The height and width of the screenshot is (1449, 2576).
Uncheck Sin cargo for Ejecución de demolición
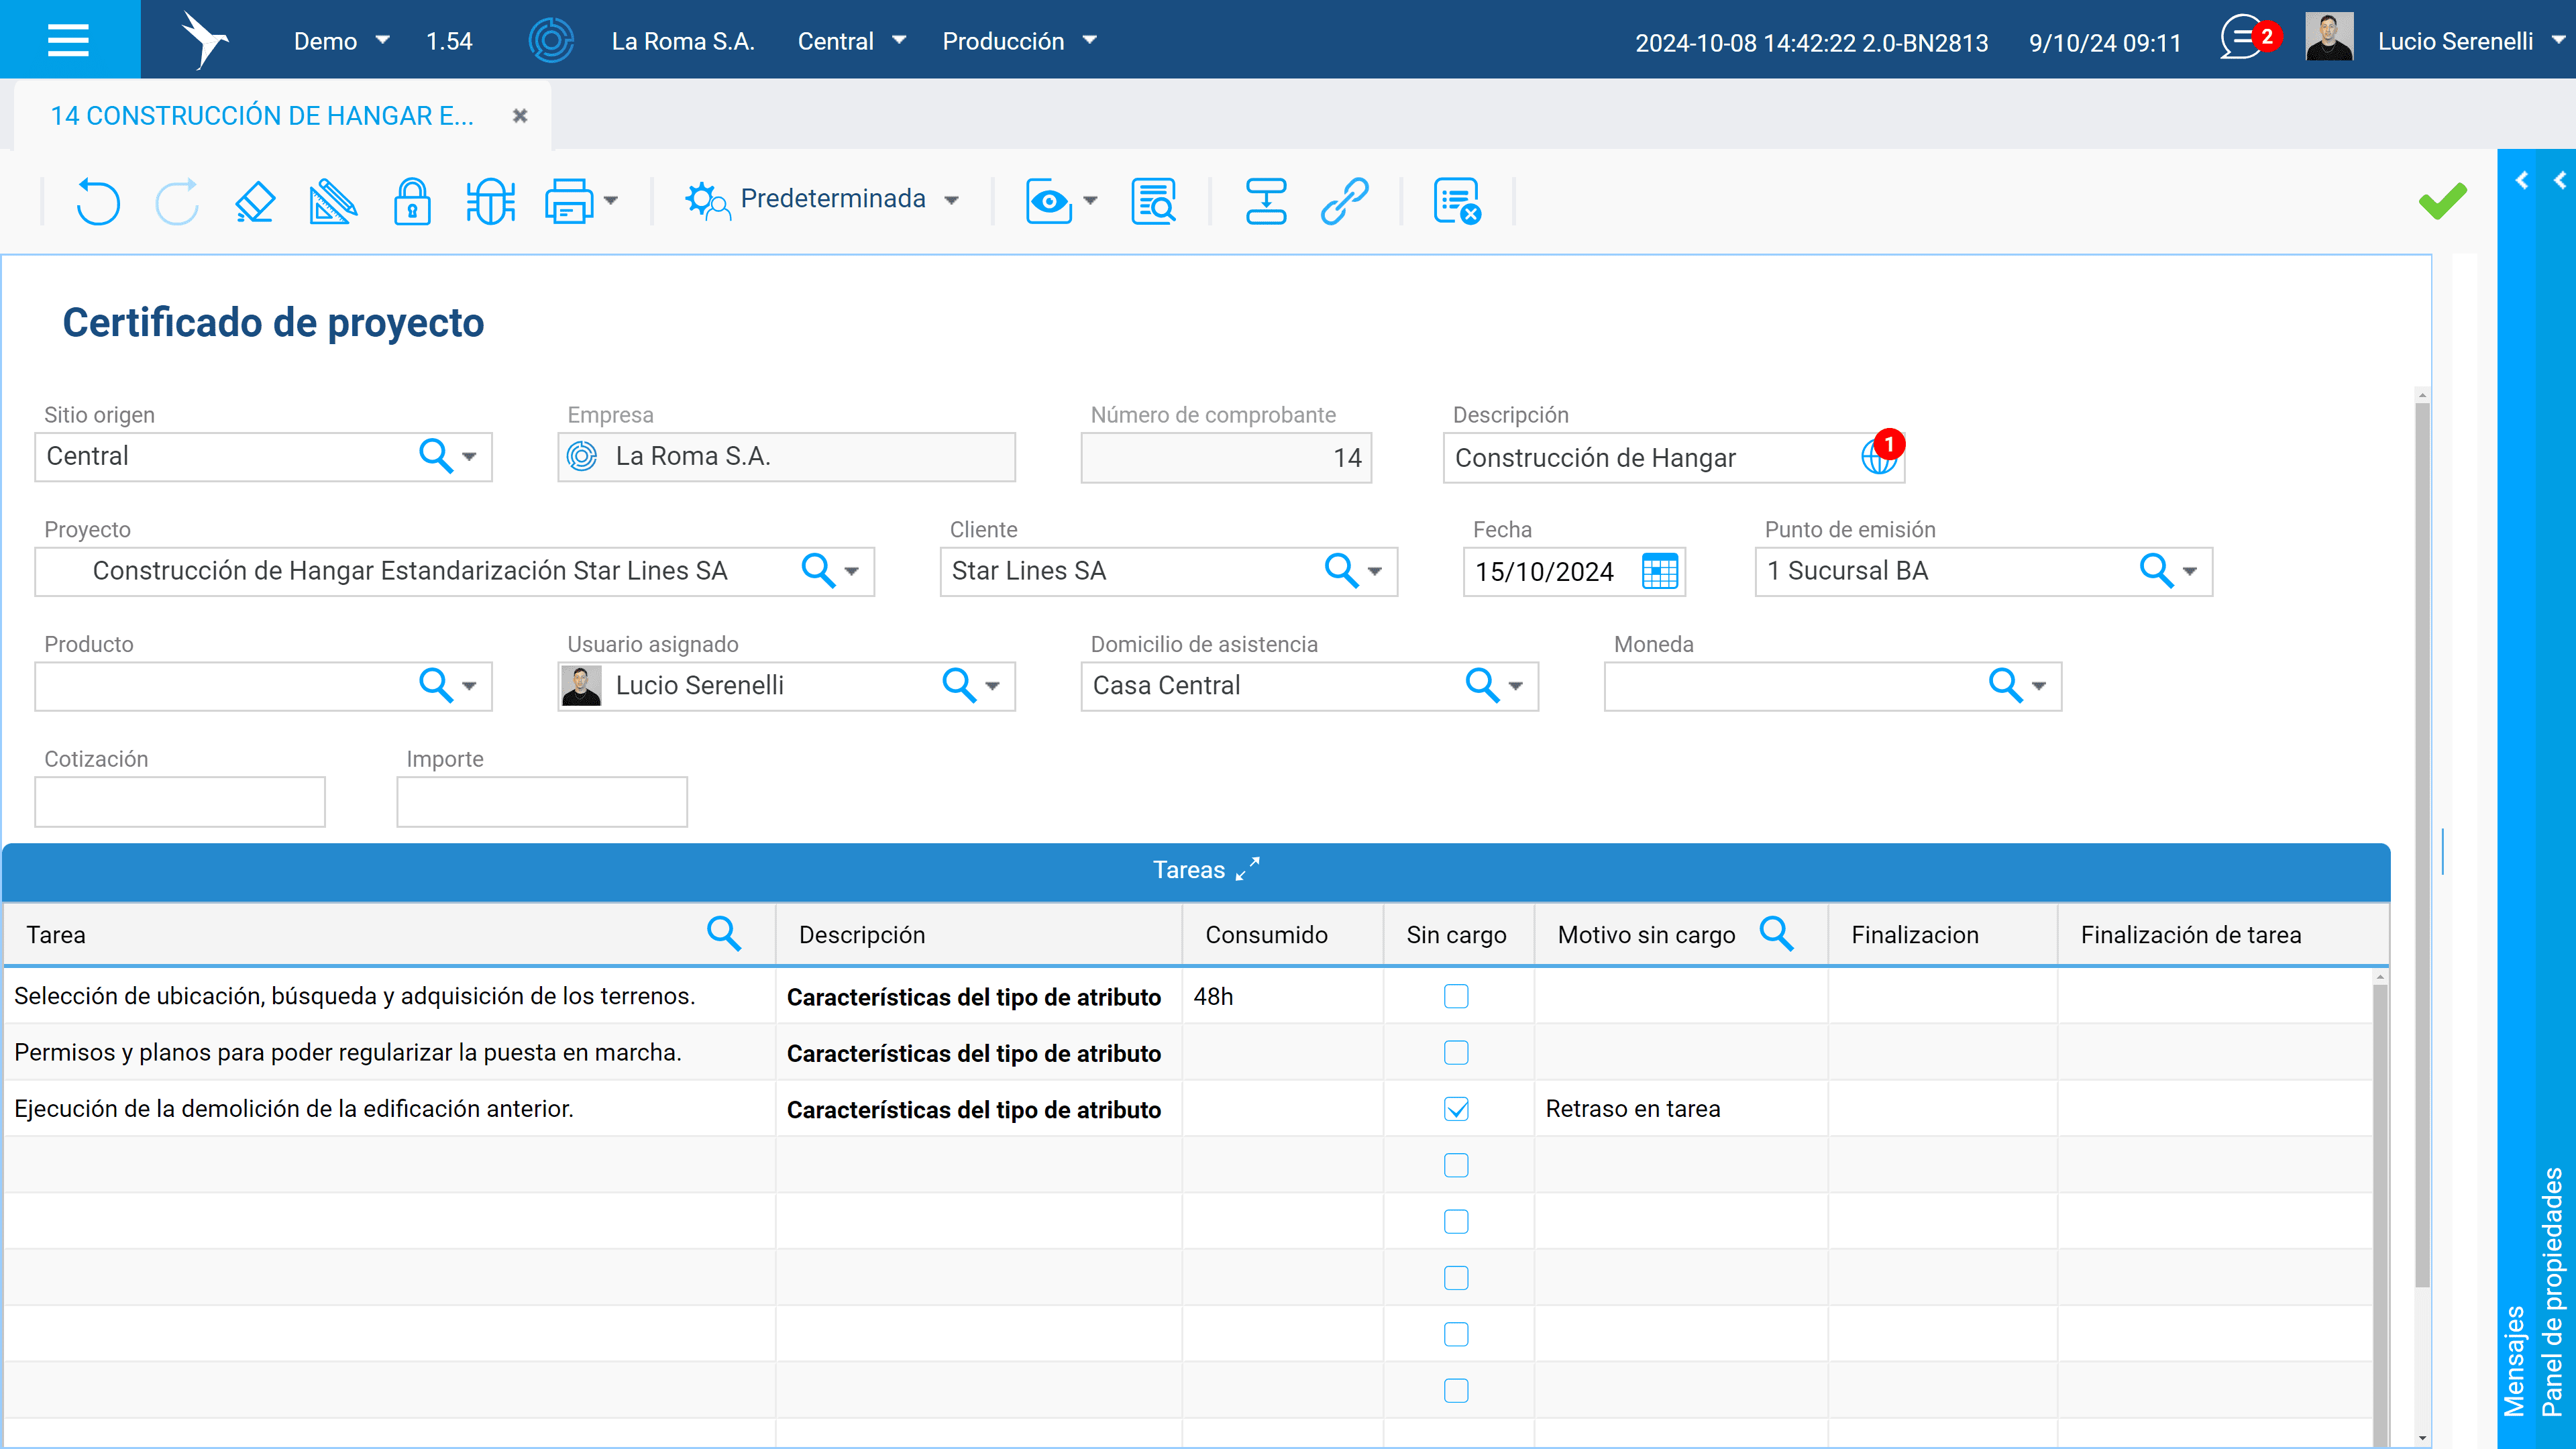click(x=1456, y=1109)
